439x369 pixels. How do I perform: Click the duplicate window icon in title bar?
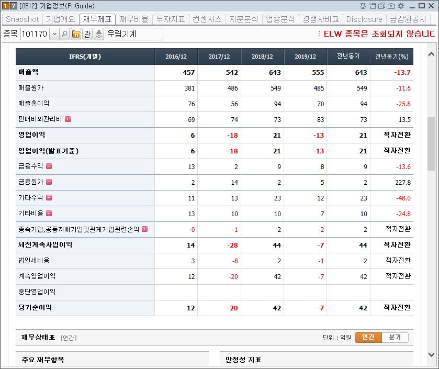click(381, 5)
